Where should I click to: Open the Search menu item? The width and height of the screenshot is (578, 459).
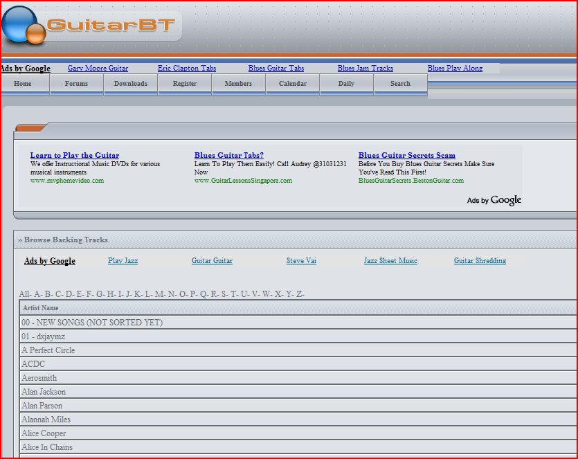[x=400, y=84]
